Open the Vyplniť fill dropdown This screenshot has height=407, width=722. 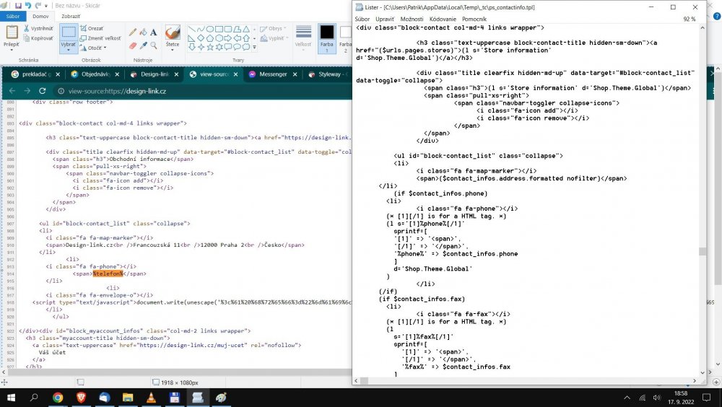click(x=274, y=38)
